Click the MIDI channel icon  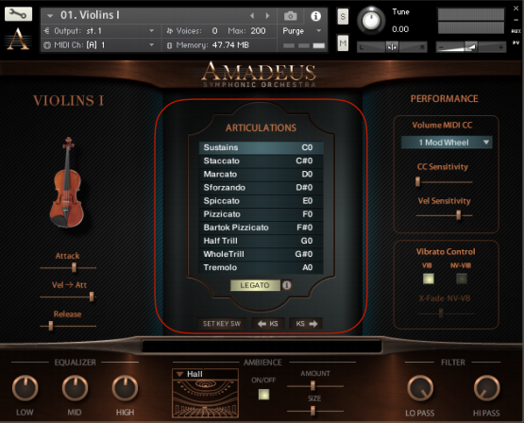(x=47, y=45)
